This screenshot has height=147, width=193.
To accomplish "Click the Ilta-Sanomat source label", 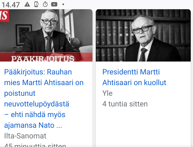I will [x=25, y=136].
